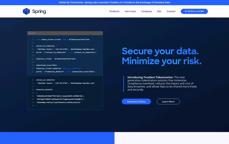Go to the Contact page
Screen dimensions: 229x144
click(171, 11)
